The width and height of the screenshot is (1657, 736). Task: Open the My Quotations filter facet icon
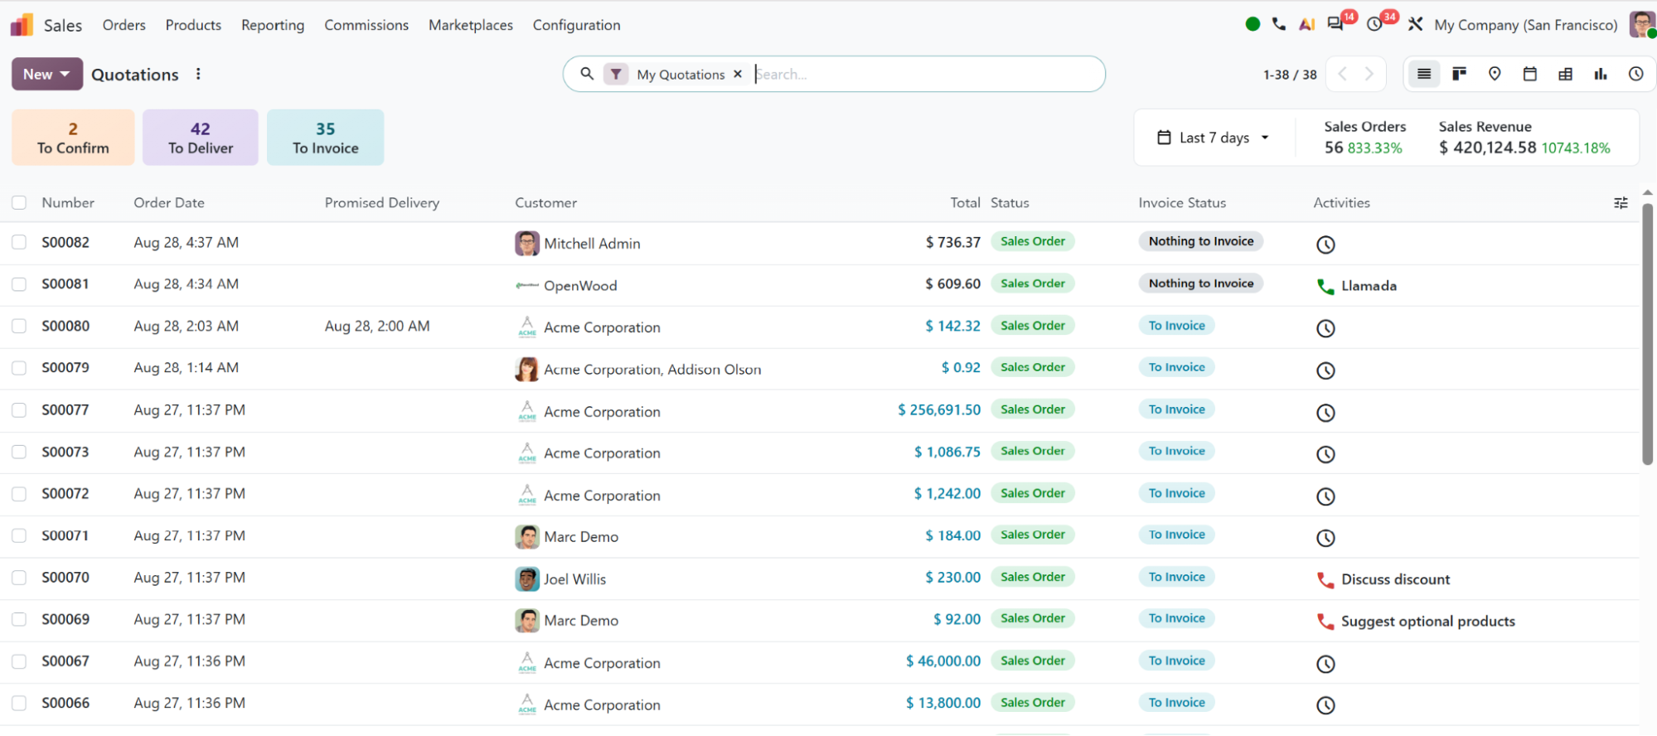click(616, 74)
